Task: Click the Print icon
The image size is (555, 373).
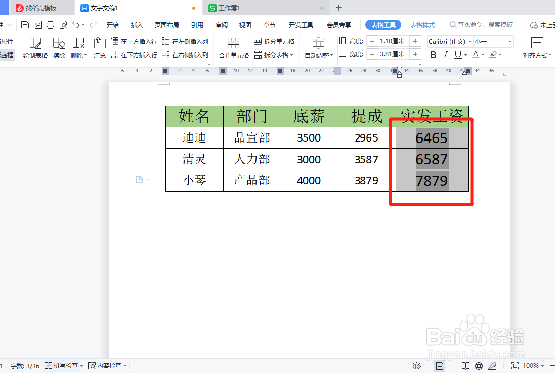Action: [51, 25]
